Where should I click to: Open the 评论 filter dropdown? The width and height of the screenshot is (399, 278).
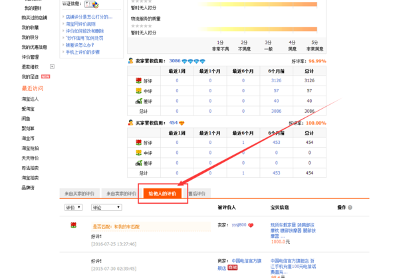[106, 208]
